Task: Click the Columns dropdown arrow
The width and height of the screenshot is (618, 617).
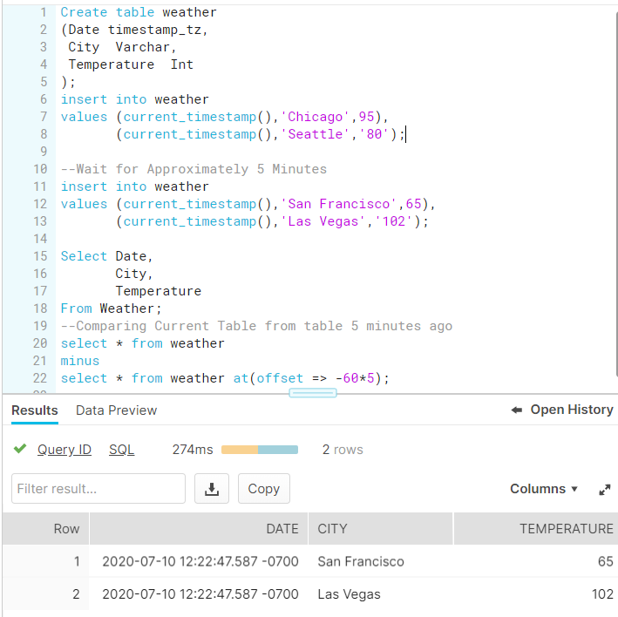Action: coord(574,489)
